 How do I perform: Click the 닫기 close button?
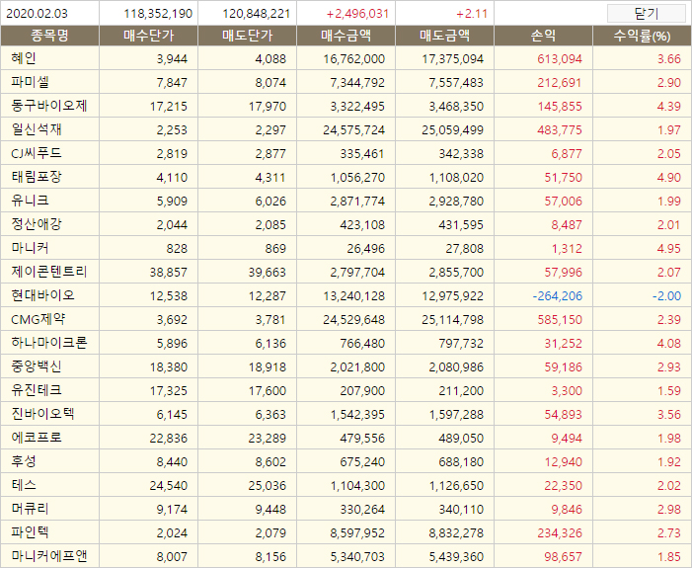coord(647,13)
